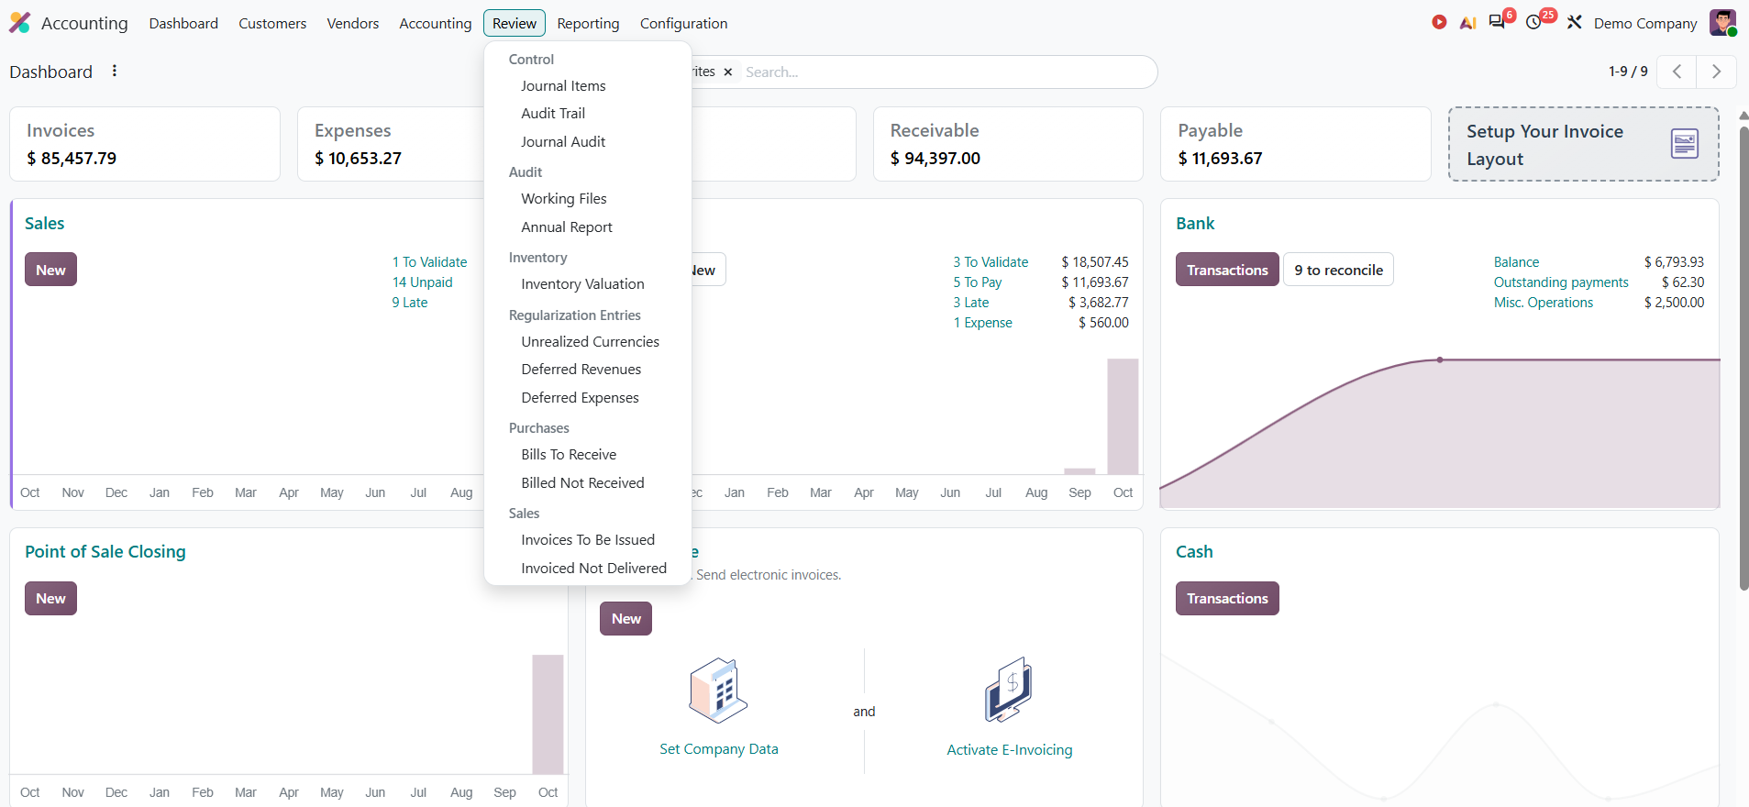The width and height of the screenshot is (1749, 807).
Task: Click New button in Point of Sale Closing
Action: tap(50, 598)
